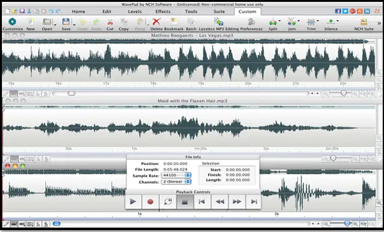Click the Trim tool icon
The width and height of the screenshot is (384, 232).
click(311, 22)
